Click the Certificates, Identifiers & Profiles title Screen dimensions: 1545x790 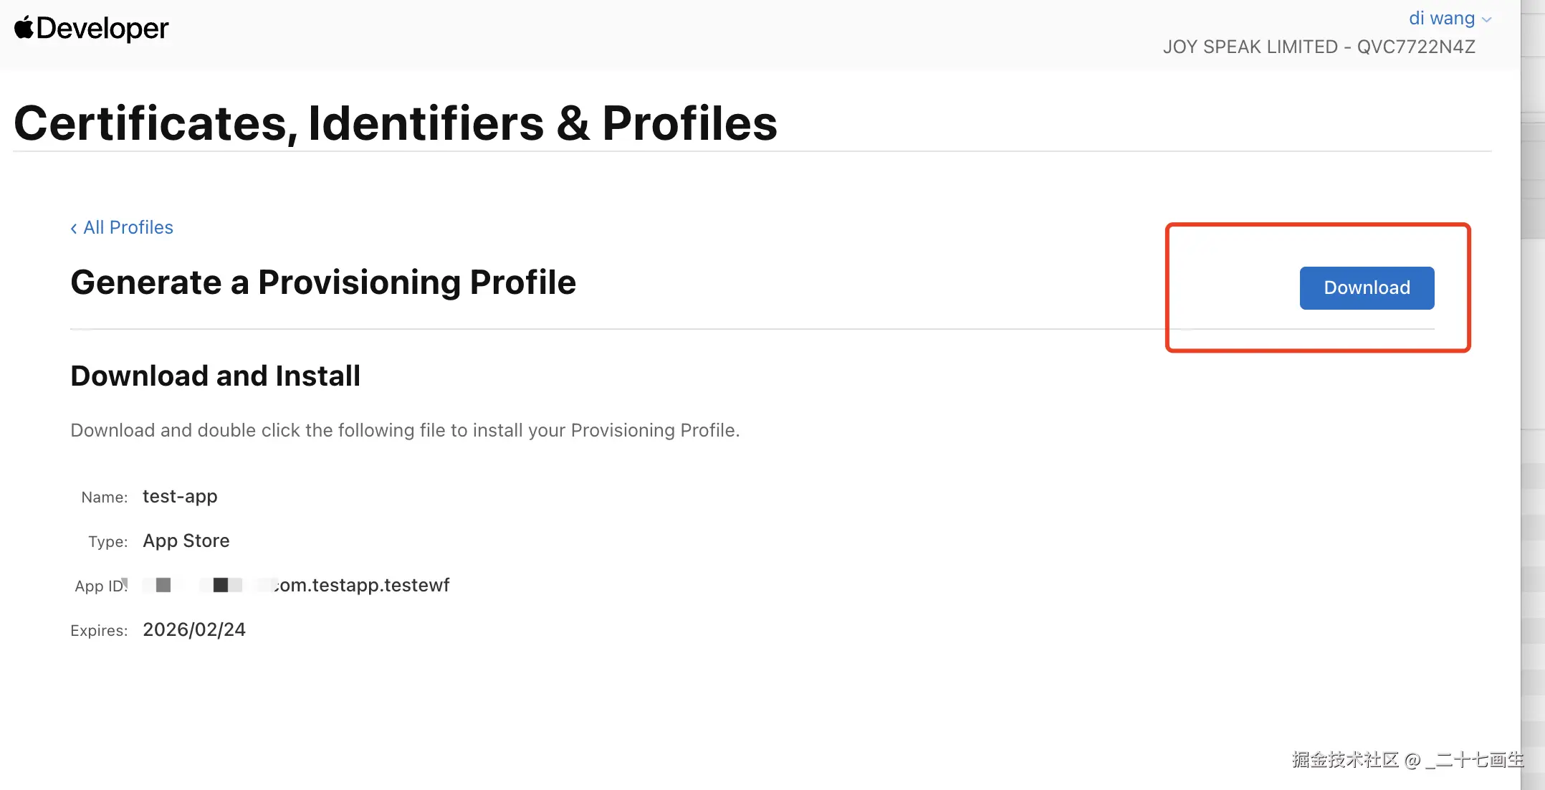395,123
